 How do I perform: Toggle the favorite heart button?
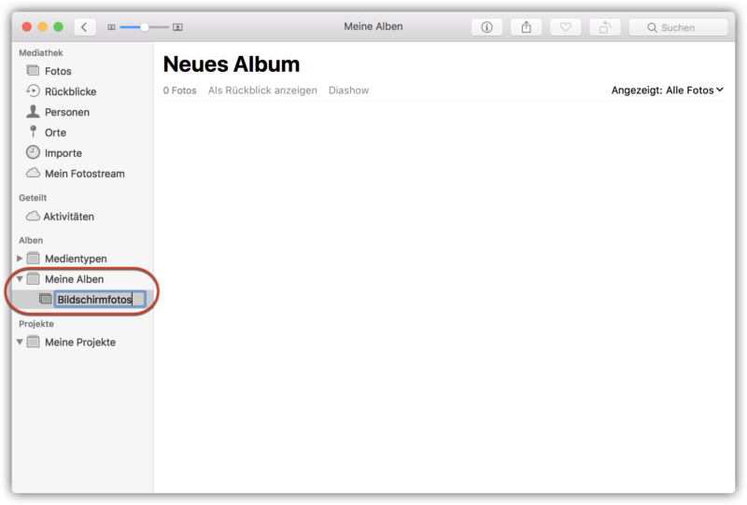[566, 27]
